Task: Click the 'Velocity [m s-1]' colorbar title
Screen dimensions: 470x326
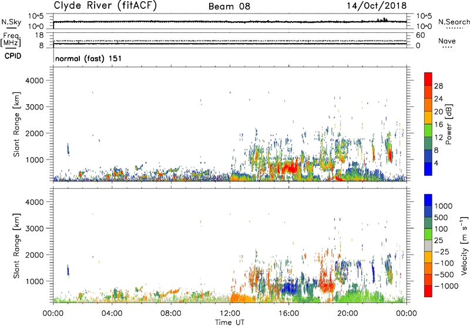Action: pyautogui.click(x=464, y=245)
